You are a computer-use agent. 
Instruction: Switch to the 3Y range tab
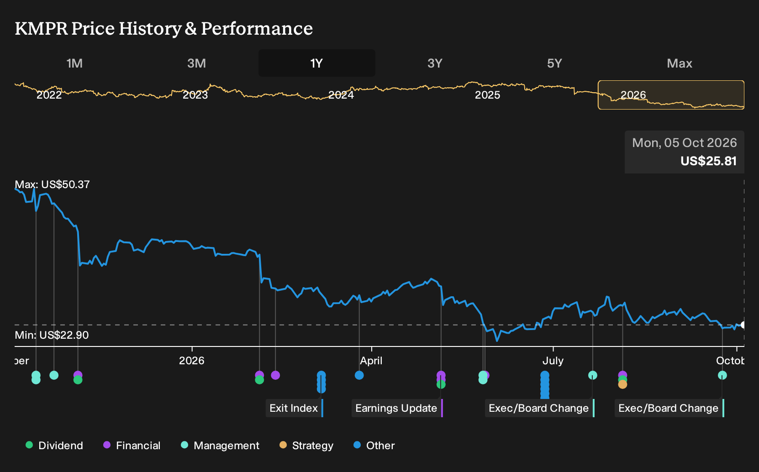pyautogui.click(x=435, y=63)
